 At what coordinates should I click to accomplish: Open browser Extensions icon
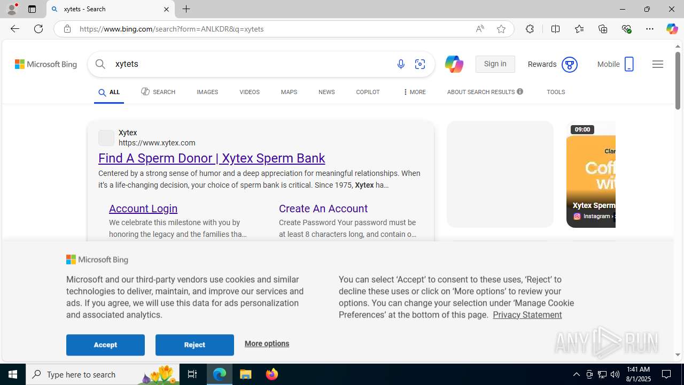tap(530, 29)
